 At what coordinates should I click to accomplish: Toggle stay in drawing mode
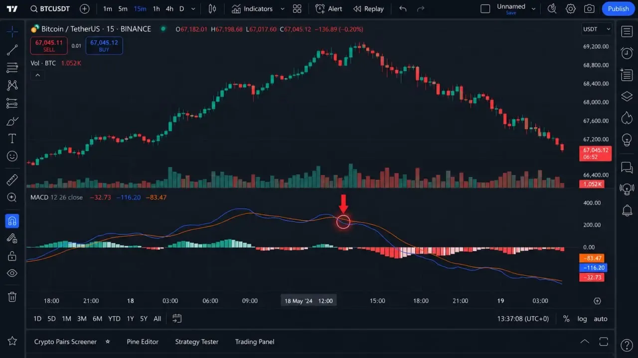12,239
